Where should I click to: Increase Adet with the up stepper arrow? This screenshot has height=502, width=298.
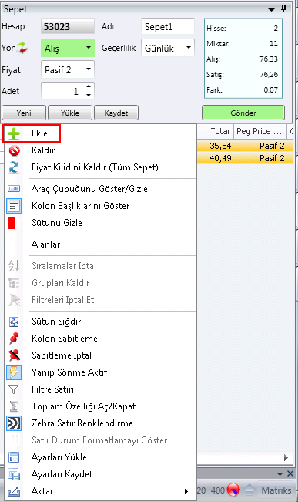point(89,86)
